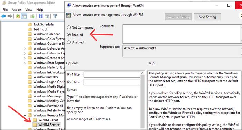This screenshot has height=130, width=242.
Task: Expand the Windows Defender Exploit Guard node
Action: pos(25,53)
